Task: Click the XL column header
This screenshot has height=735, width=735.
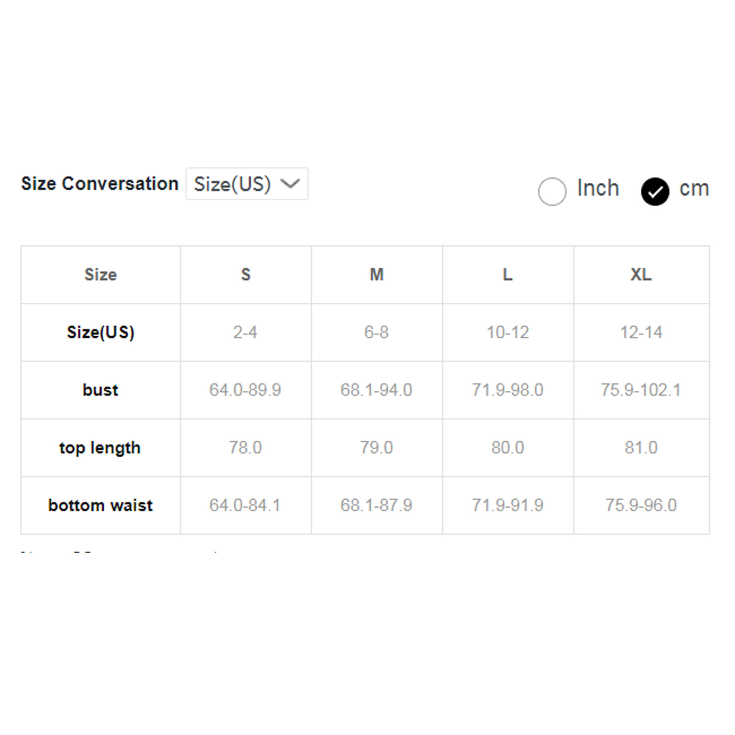Action: tap(641, 275)
